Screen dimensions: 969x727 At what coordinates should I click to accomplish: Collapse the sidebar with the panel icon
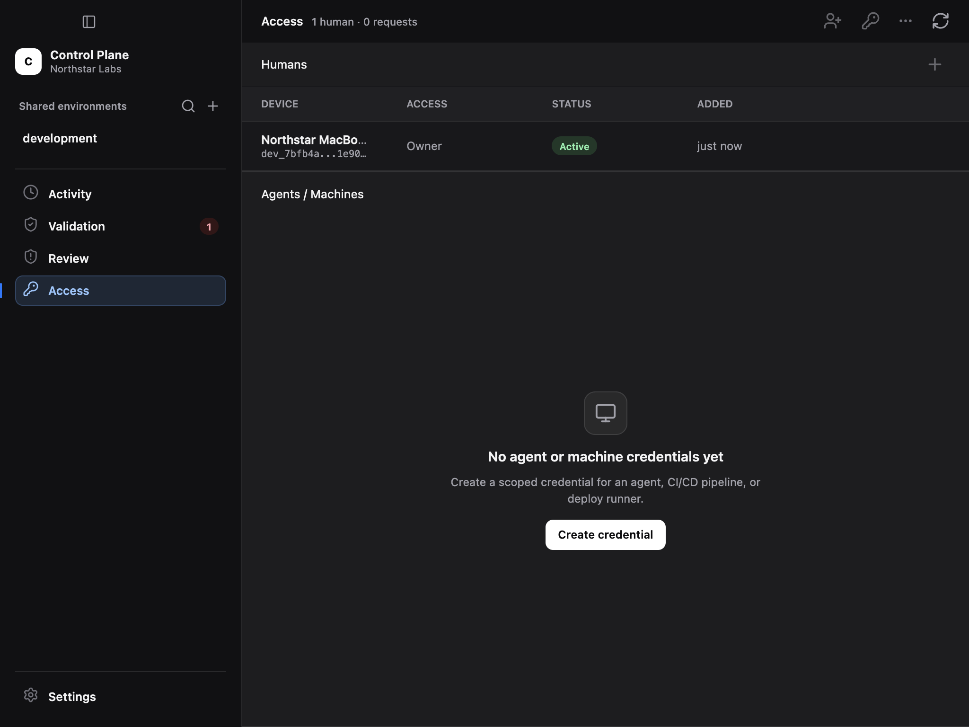(x=89, y=22)
